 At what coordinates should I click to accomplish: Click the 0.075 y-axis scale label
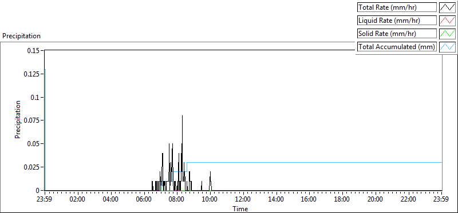[31, 120]
